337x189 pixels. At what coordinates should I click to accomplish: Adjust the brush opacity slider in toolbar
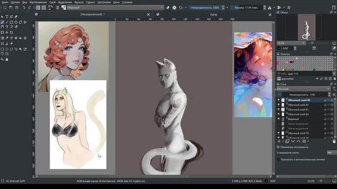(205, 8)
